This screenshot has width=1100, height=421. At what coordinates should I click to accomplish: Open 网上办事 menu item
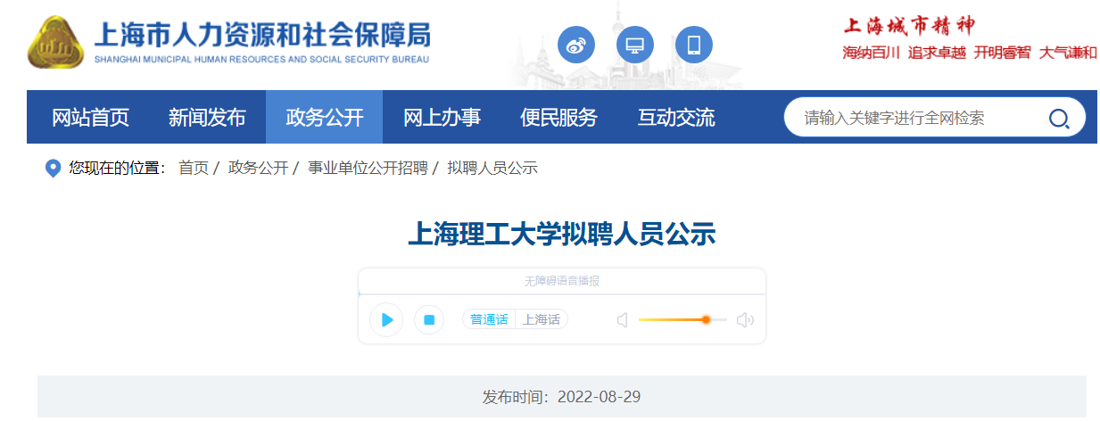coord(442,118)
